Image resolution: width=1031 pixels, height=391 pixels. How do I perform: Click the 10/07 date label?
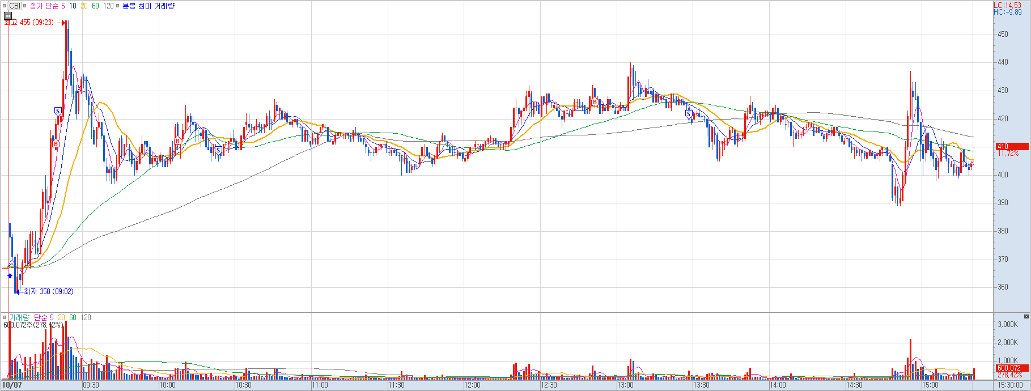click(12, 385)
